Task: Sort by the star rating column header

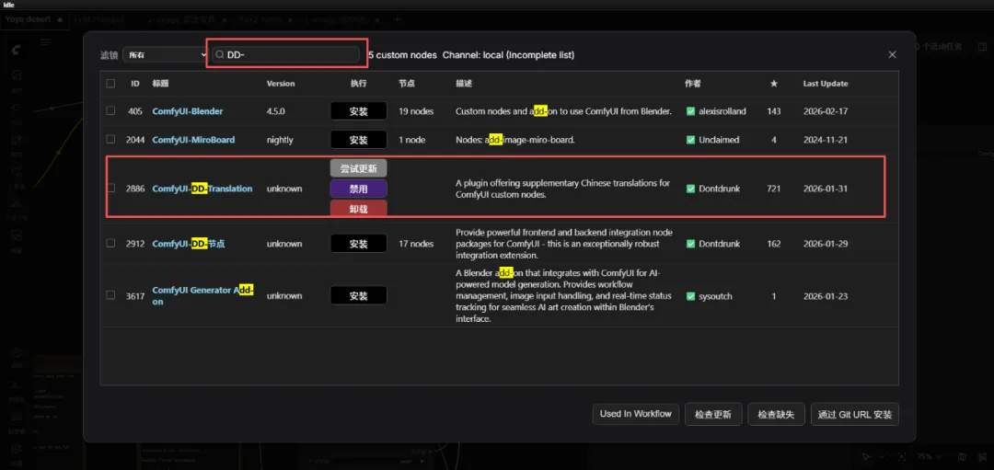Action: 773,84
